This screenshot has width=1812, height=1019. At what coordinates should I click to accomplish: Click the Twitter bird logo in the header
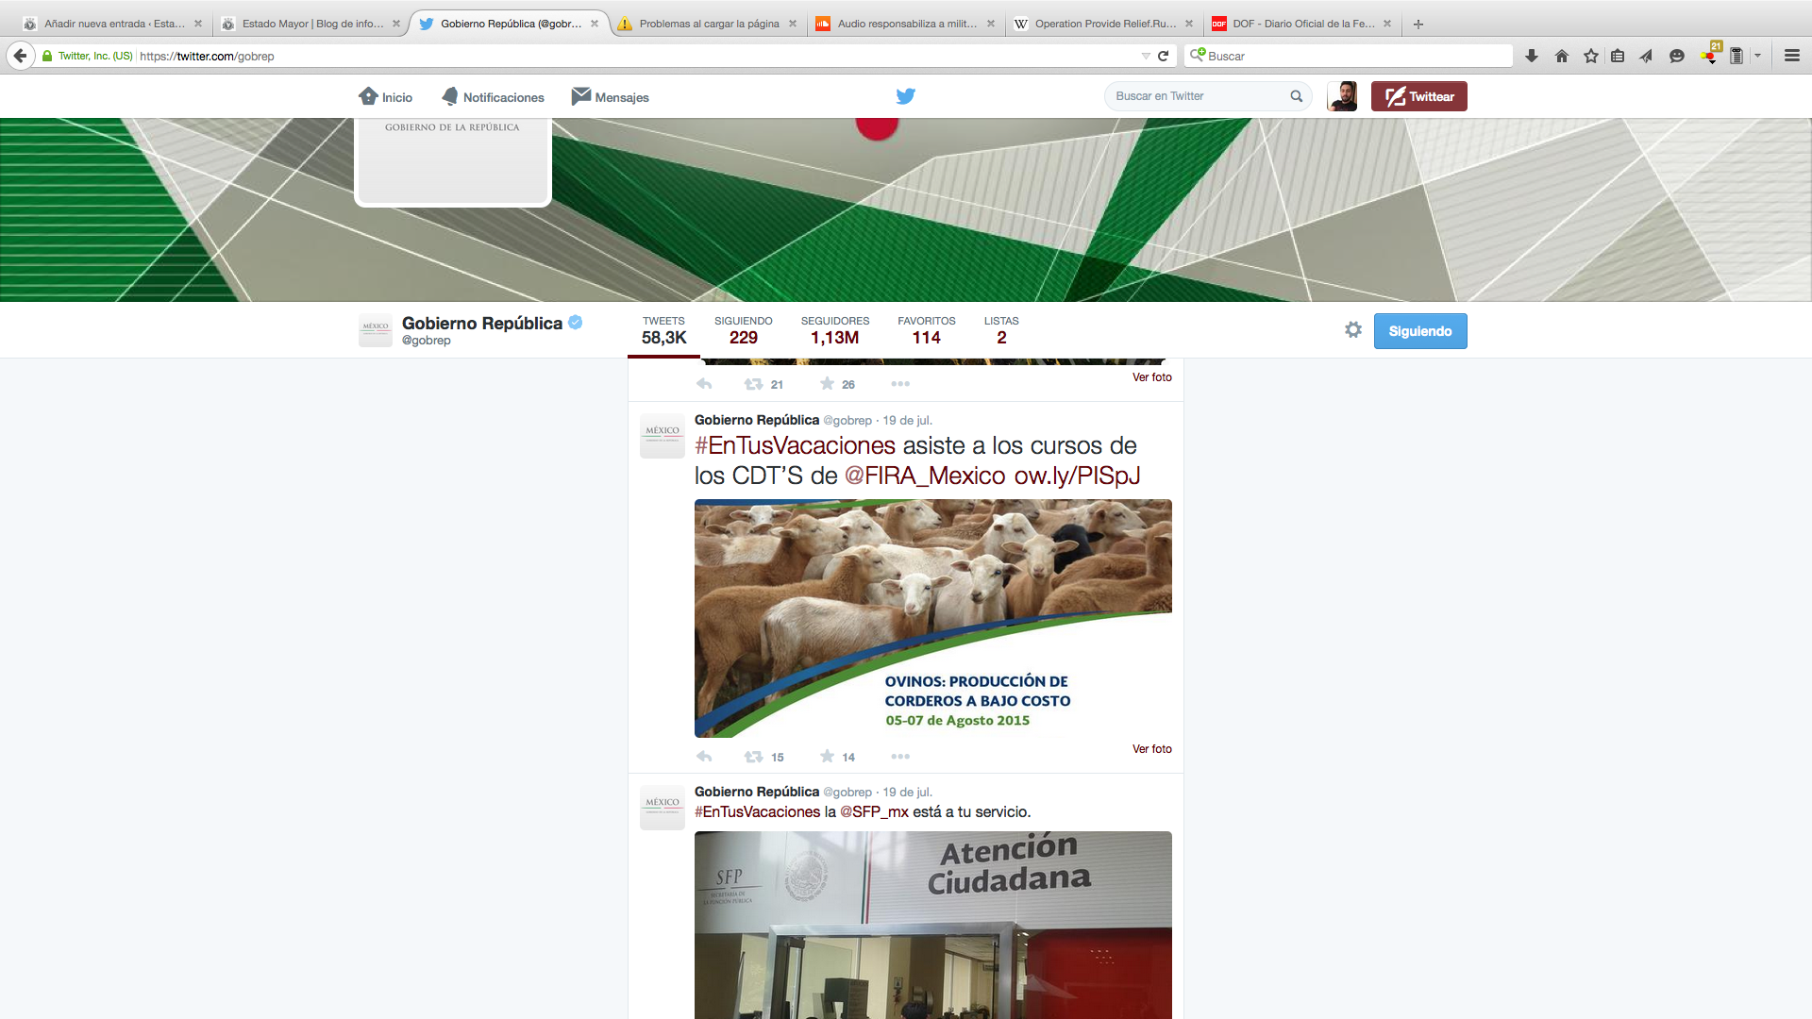click(x=905, y=96)
